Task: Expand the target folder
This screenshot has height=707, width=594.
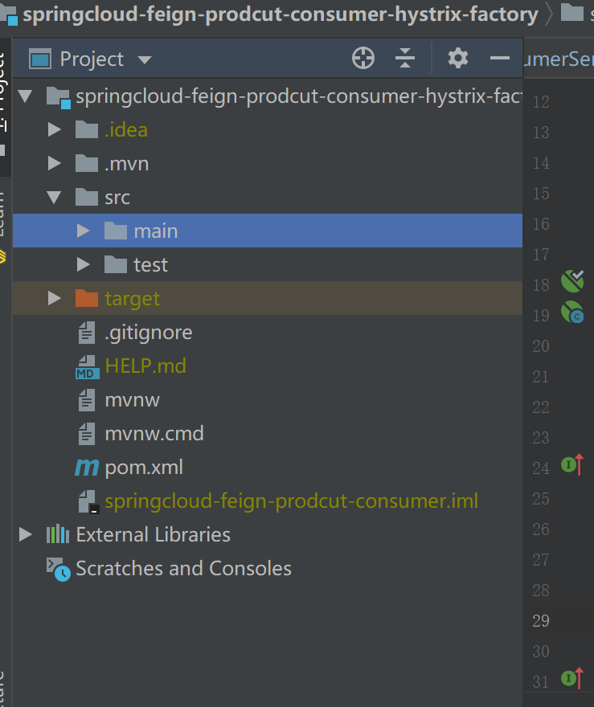Action: (54, 299)
